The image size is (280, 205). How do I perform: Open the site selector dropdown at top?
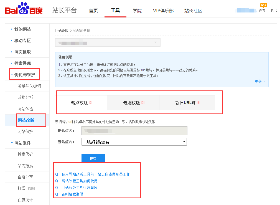[108, 42]
